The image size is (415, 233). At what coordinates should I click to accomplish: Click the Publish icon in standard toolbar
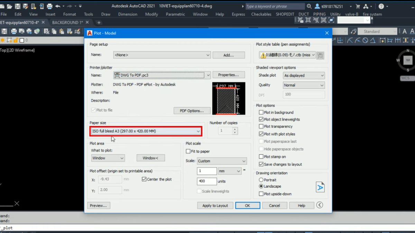click(29, 31)
